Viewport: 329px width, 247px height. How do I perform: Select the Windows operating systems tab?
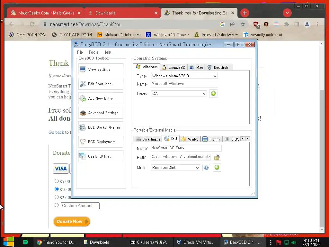click(x=147, y=67)
